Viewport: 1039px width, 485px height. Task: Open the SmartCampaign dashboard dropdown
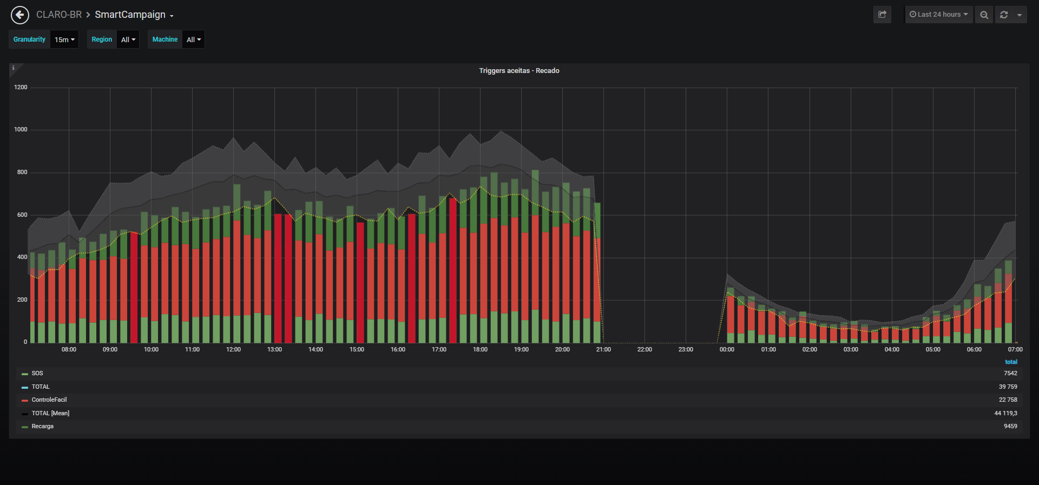pos(134,15)
